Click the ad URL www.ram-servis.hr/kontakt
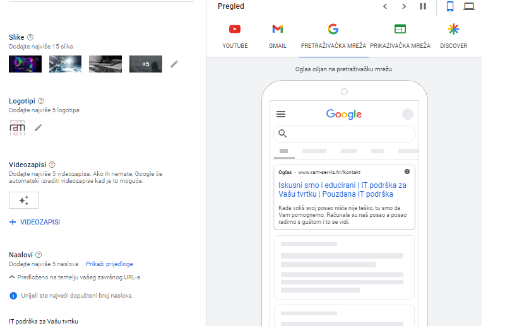Image resolution: width=517 pixels, height=326 pixels. [x=329, y=172]
